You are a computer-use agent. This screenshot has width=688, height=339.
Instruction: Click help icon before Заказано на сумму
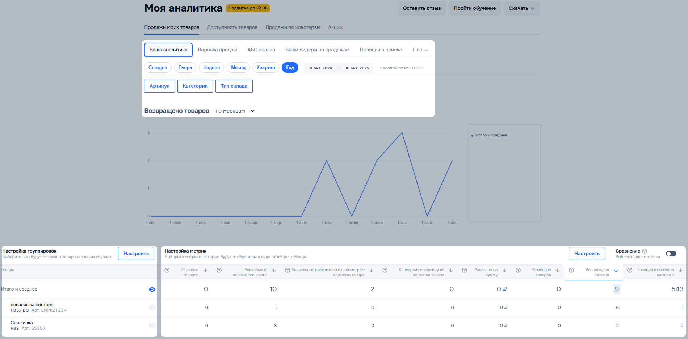(465, 270)
